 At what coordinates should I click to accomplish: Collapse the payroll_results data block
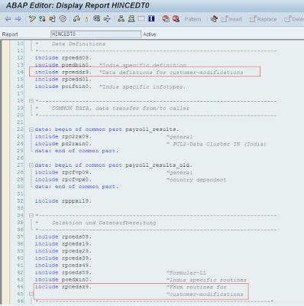pyautogui.click(x=31, y=129)
